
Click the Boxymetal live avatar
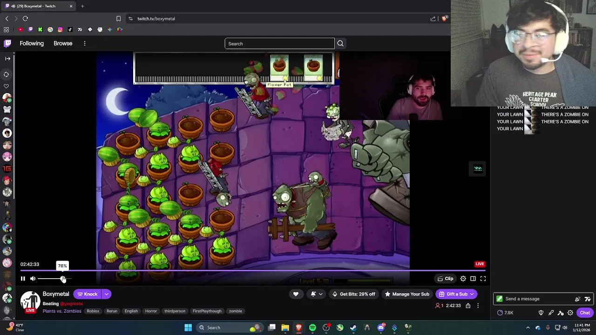[x=30, y=301]
